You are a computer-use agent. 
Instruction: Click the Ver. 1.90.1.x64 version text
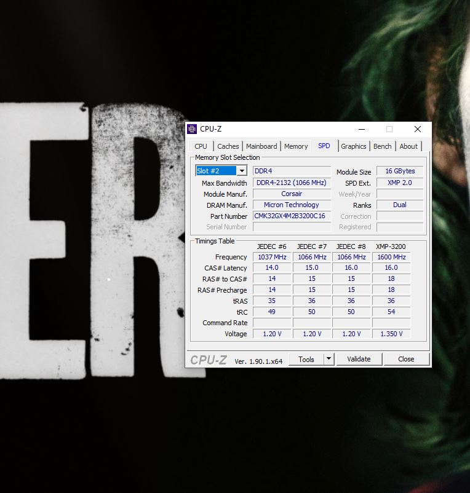click(258, 361)
